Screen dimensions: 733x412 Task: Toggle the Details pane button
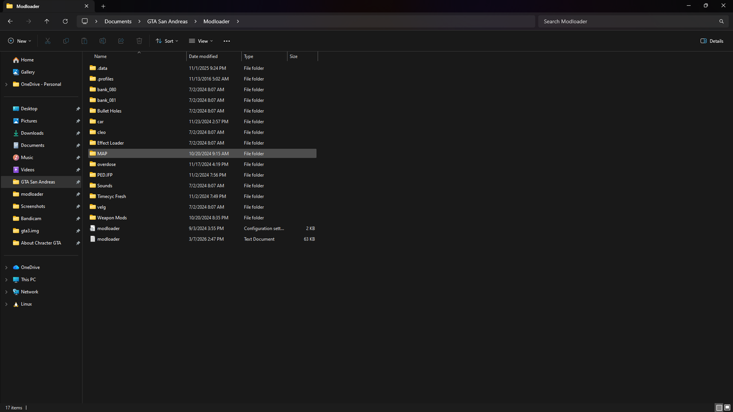712,41
